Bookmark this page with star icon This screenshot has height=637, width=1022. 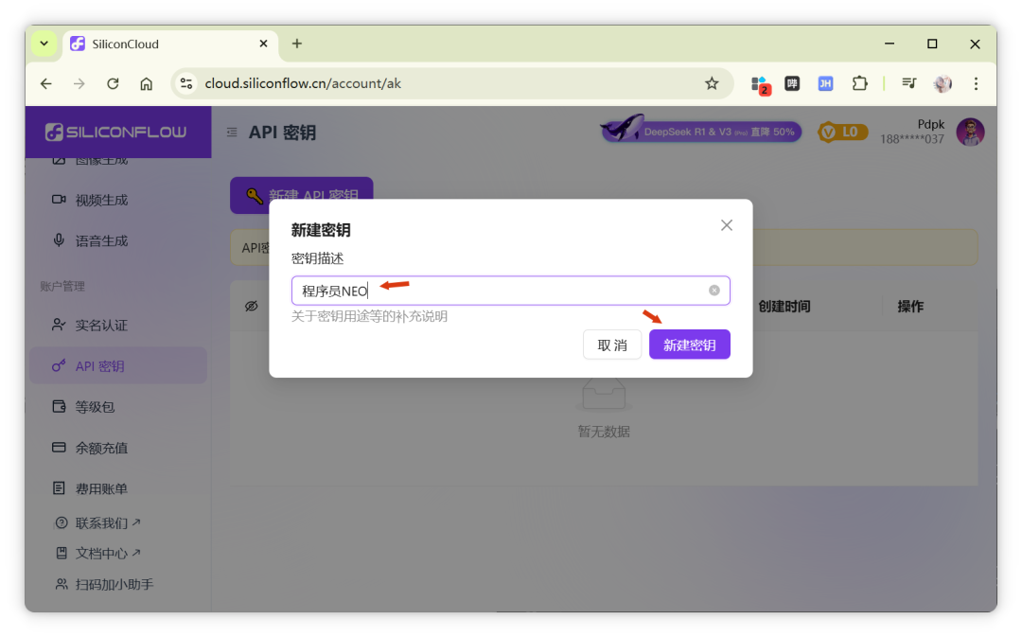coord(712,83)
